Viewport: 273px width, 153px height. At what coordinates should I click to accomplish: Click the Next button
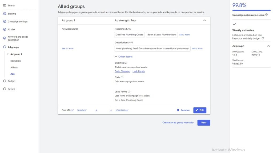[x=204, y=123]
